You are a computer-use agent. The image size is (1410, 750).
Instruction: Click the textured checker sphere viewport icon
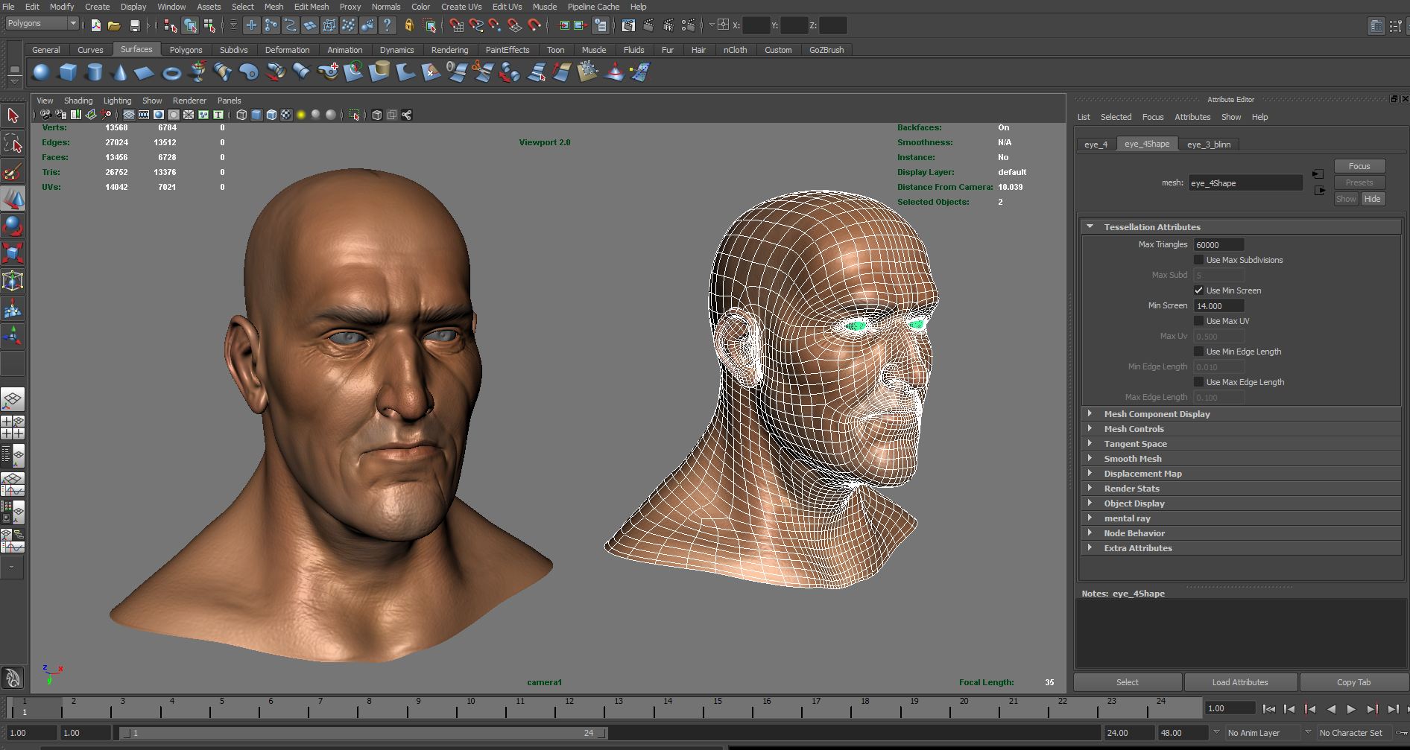click(x=286, y=115)
